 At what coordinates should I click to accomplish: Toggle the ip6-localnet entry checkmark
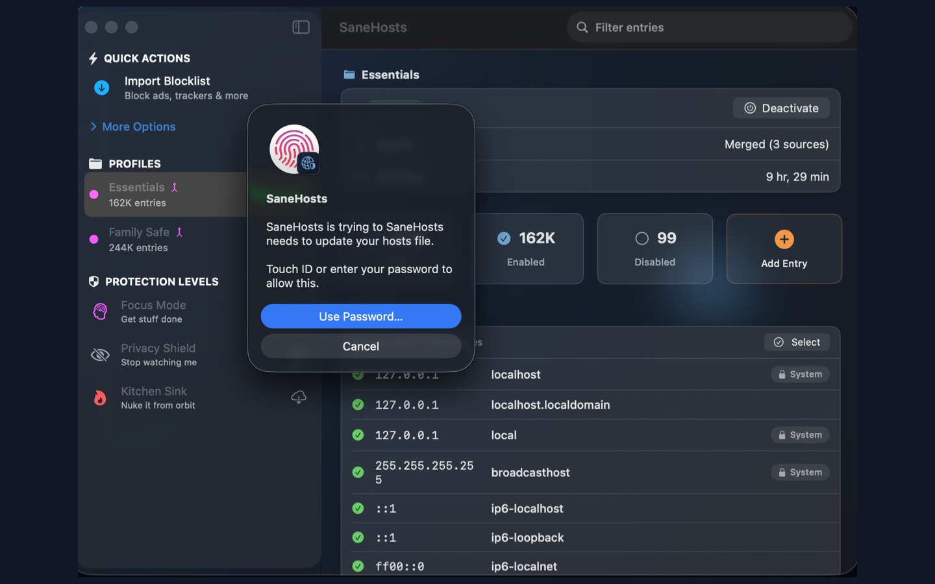[x=358, y=566]
